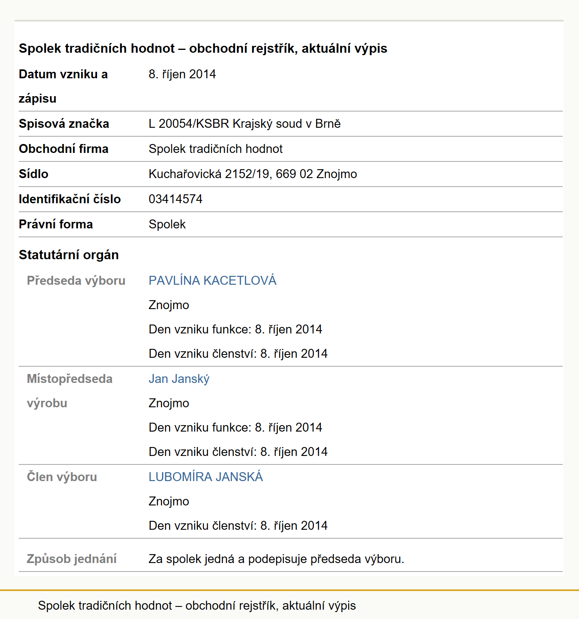The image size is (579, 619).
Task: Click Znojmo under Jan Janský
Action: pos(169,403)
